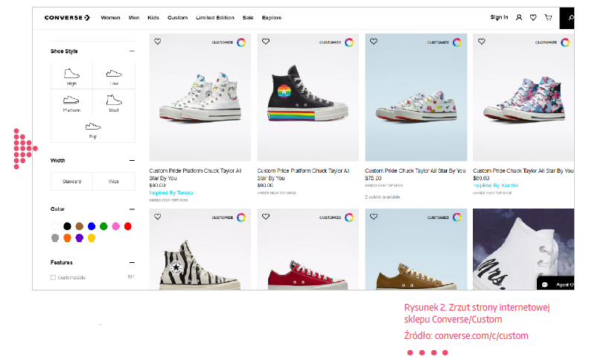Select the Wide width option
This screenshot has width=589, height=359.
pyautogui.click(x=114, y=182)
